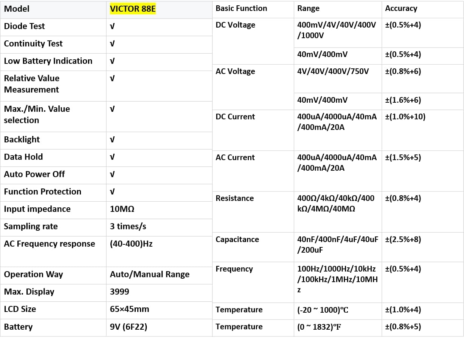Click the 100Hz/1000Hz/10kHz frequency range
Screen dimensions: 464x338
(337, 280)
